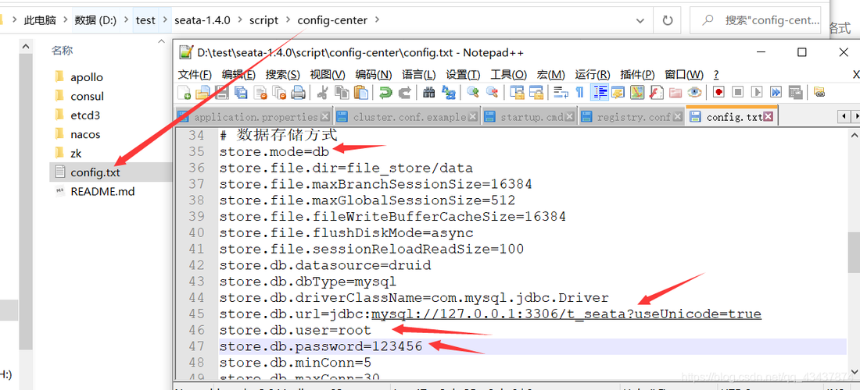The image size is (860, 390).
Task: Open the Function list icon
Action: coord(657,93)
